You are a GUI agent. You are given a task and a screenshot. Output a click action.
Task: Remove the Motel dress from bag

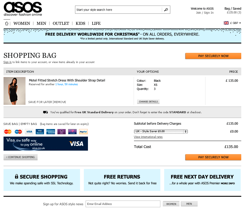click(60, 102)
